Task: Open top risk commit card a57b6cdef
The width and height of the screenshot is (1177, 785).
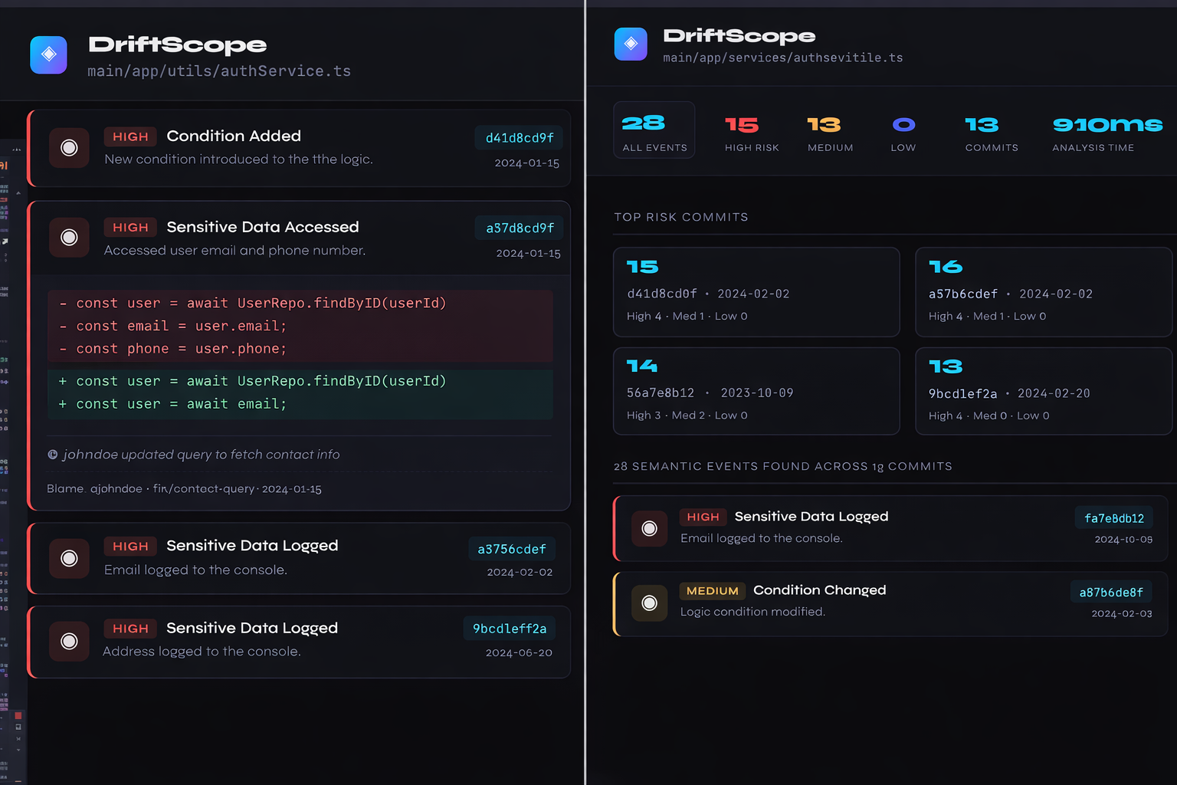Action: point(1043,292)
